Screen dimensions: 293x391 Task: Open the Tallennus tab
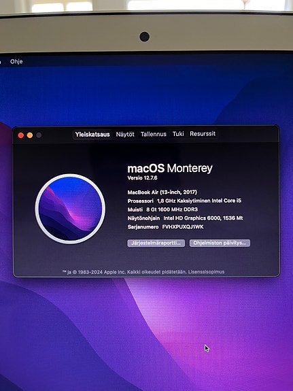point(154,134)
